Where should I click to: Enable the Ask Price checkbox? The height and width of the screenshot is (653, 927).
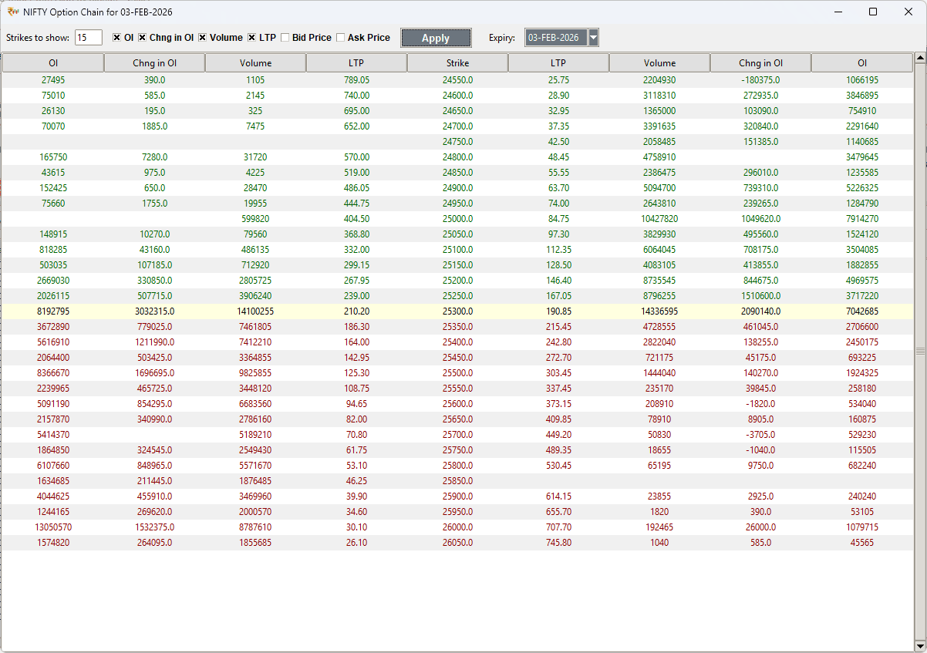point(339,37)
